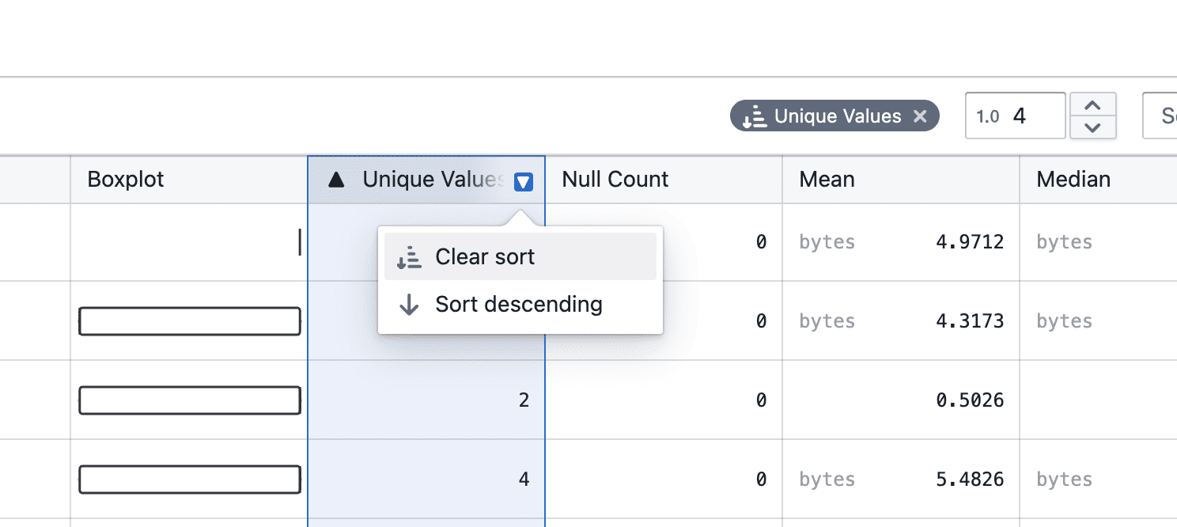Screen dimensions: 1177x527
Task: Select the Unique Values cell showing 2
Action: click(426, 400)
